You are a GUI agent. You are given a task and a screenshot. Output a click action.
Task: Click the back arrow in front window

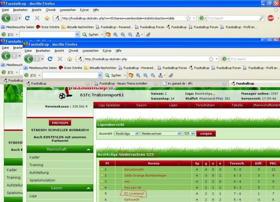[30, 59]
